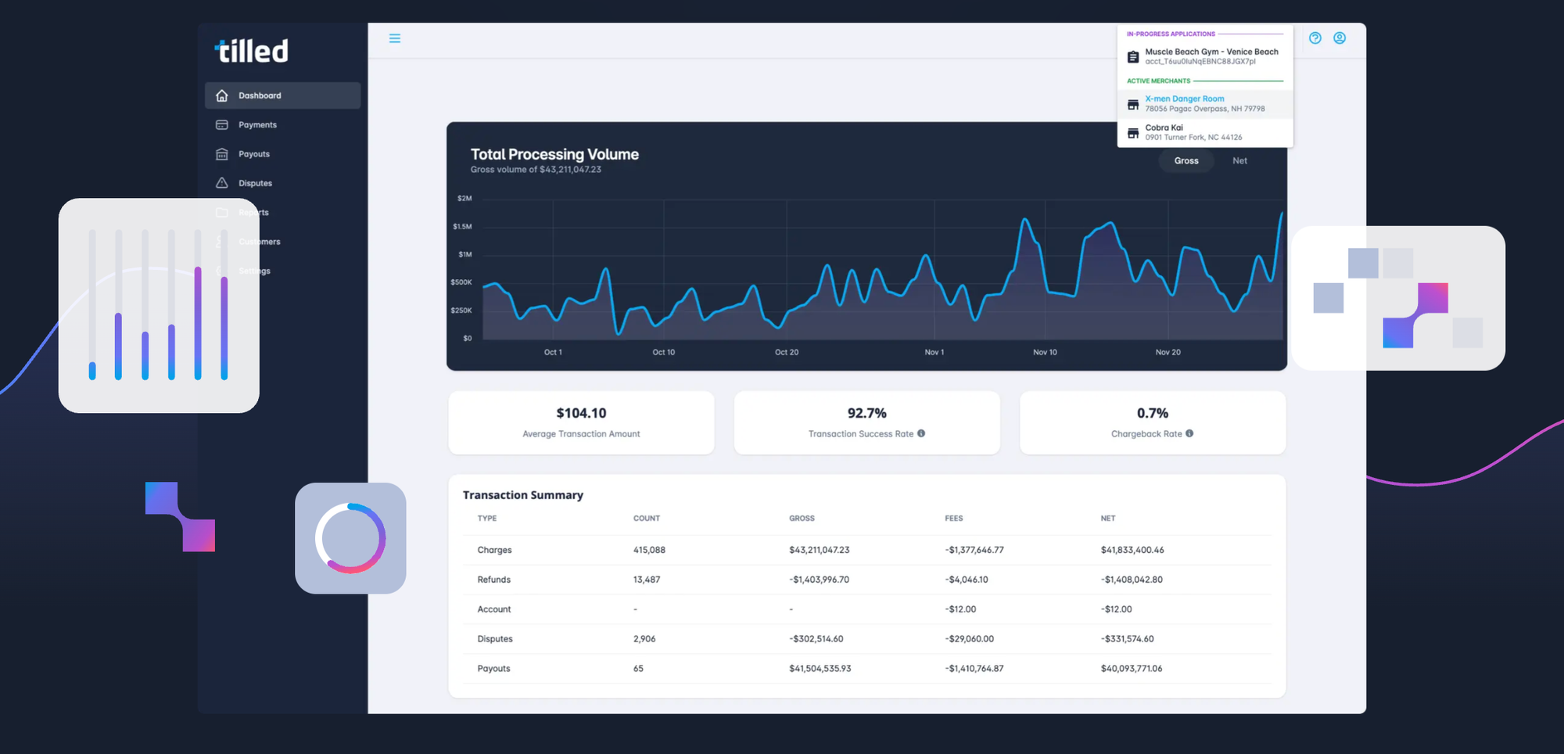Screen dimensions: 1564x754
Task: Click the Total Processing Volume chart title
Action: pyautogui.click(x=554, y=154)
